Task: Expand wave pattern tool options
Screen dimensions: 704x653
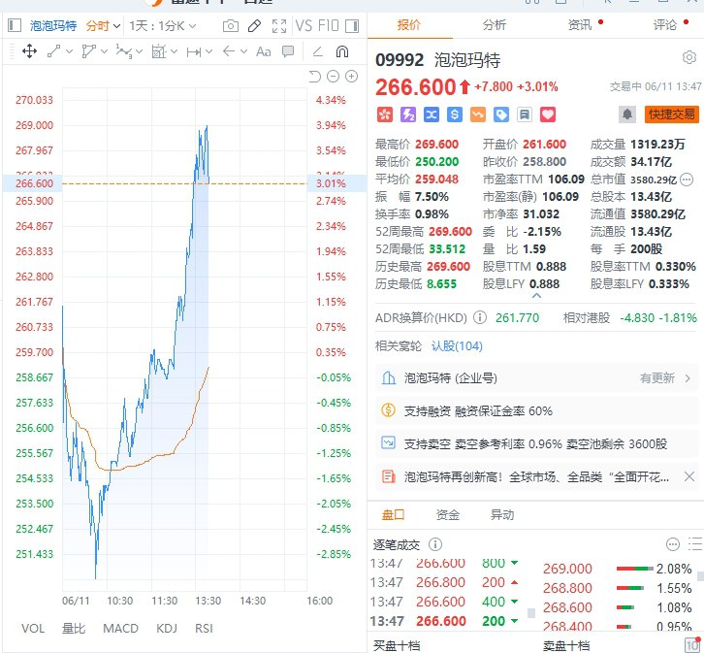Action: coord(140,51)
